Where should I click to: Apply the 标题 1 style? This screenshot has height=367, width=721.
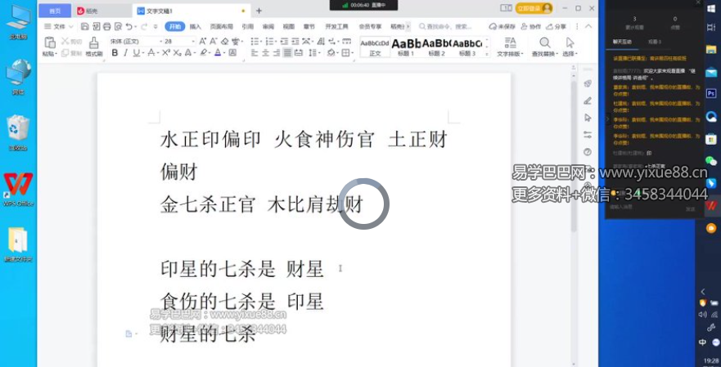(x=406, y=47)
